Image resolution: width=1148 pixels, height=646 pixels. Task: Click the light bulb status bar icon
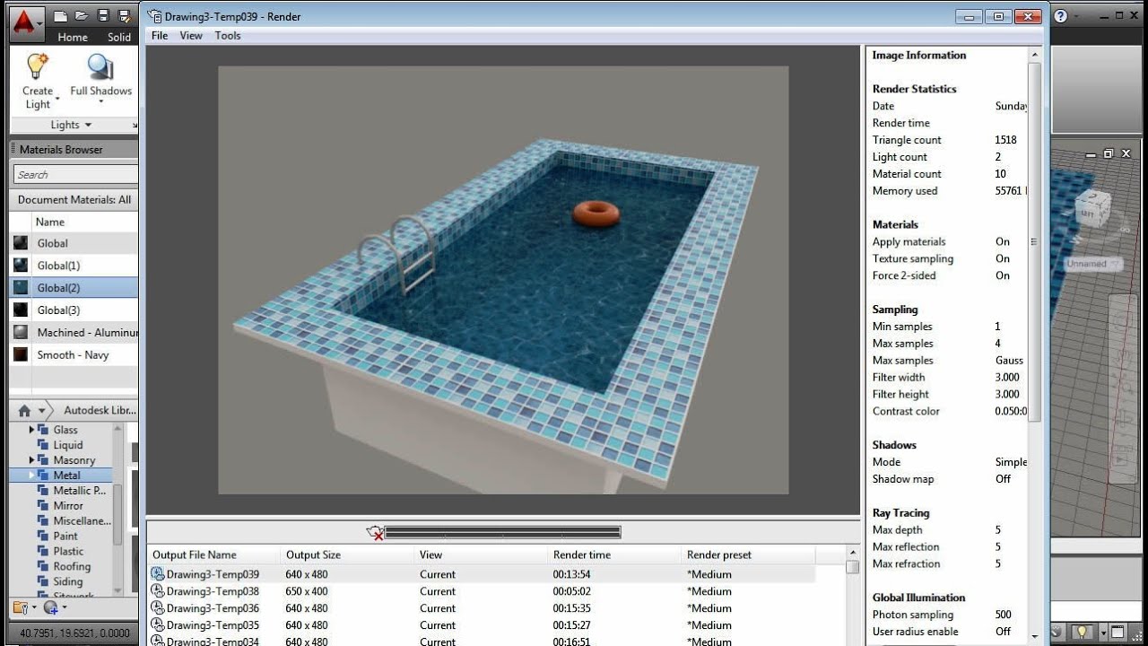[1082, 632]
